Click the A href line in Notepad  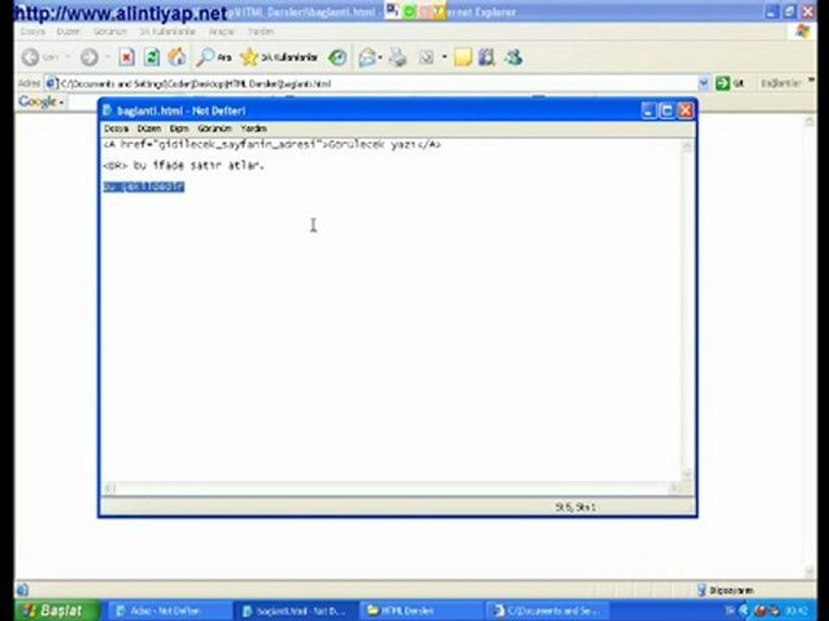click(x=272, y=144)
